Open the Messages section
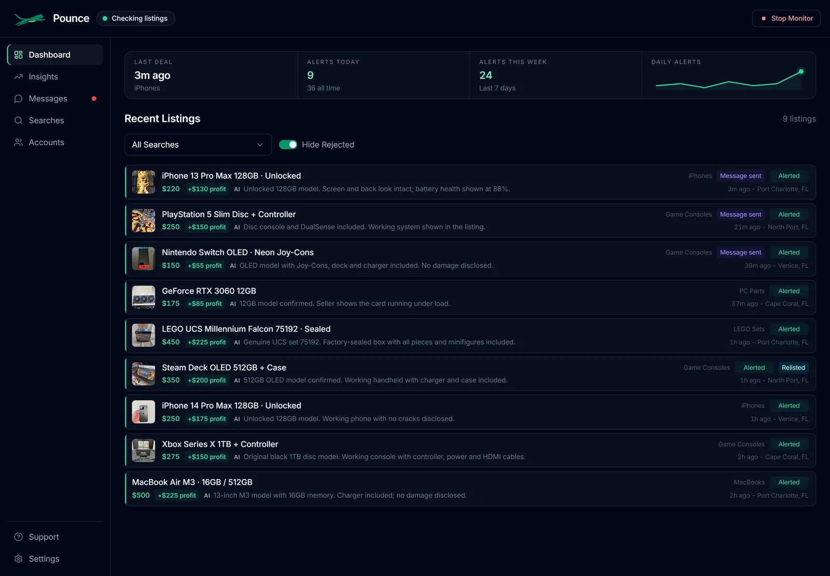Image resolution: width=830 pixels, height=576 pixels. tap(55, 99)
